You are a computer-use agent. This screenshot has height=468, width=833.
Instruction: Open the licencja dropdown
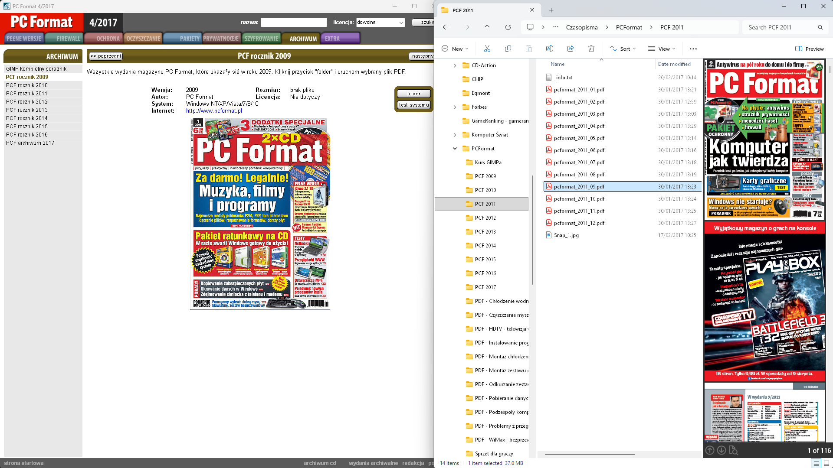[x=380, y=22]
